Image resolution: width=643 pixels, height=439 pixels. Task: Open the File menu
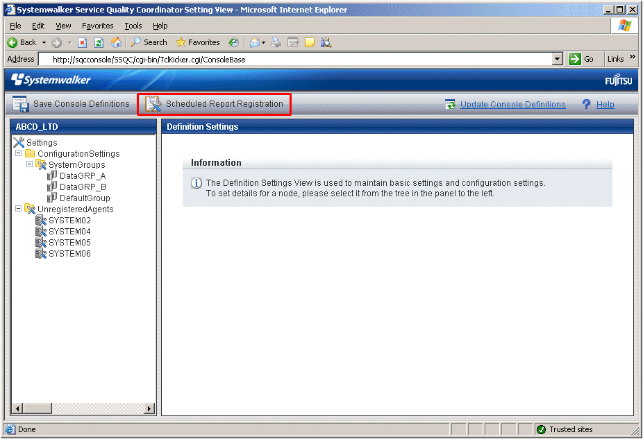[15, 26]
